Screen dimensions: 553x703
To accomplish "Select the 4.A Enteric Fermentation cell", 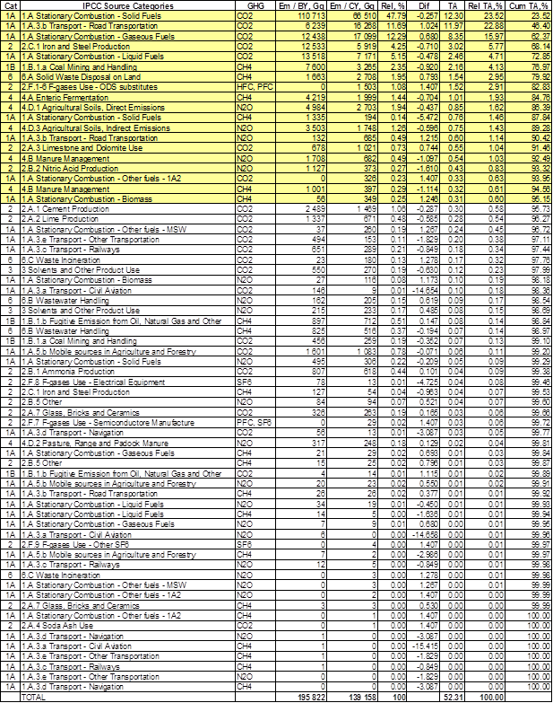I will click(125, 97).
